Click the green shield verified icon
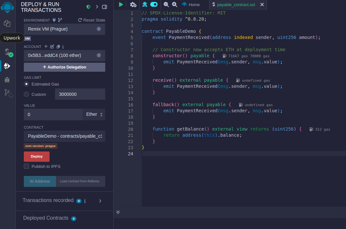The width and height of the screenshot is (346, 229). click(89, 7)
